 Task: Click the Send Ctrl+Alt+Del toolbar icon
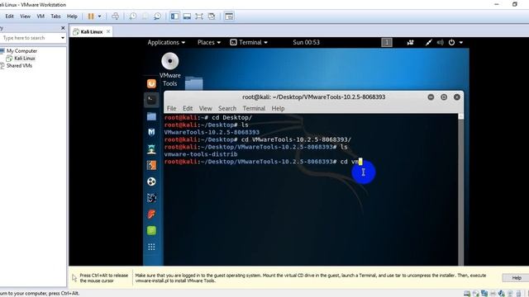tap(116, 16)
